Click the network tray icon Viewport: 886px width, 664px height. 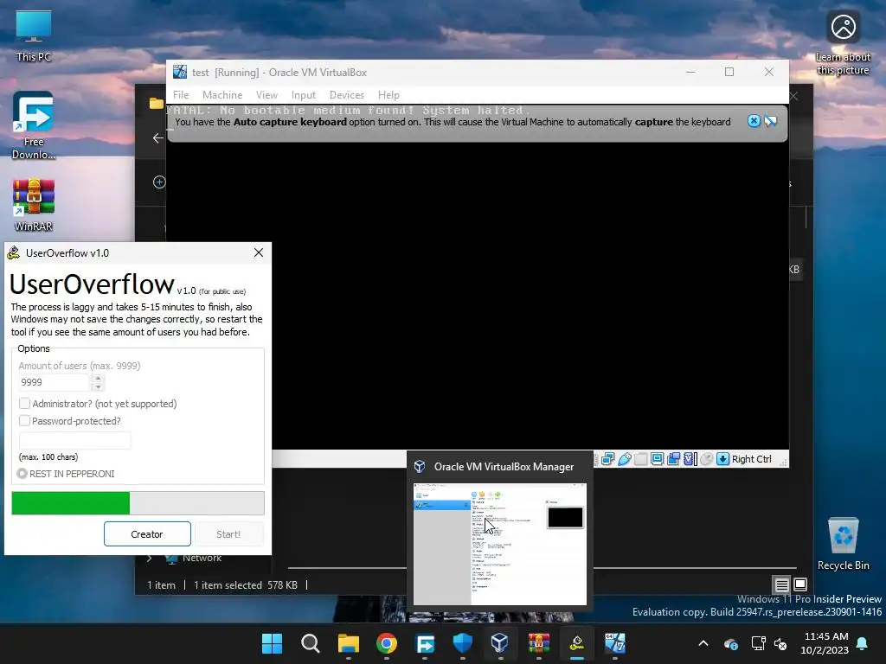point(758,643)
